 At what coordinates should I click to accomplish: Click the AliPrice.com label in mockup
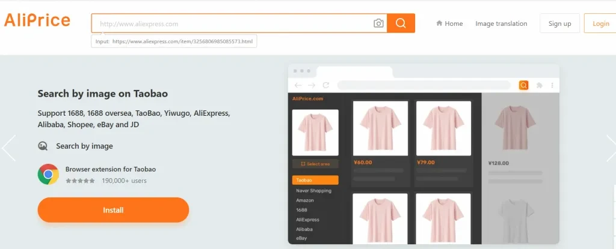(307, 99)
